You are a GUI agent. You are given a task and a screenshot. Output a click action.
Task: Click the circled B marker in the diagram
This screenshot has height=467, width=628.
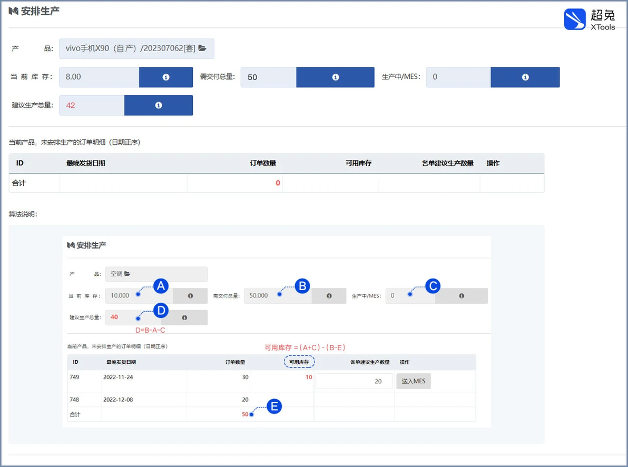pyautogui.click(x=302, y=286)
